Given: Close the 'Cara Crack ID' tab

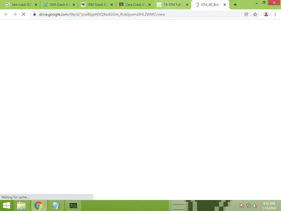Looking at the screenshot, I should point(150,5).
